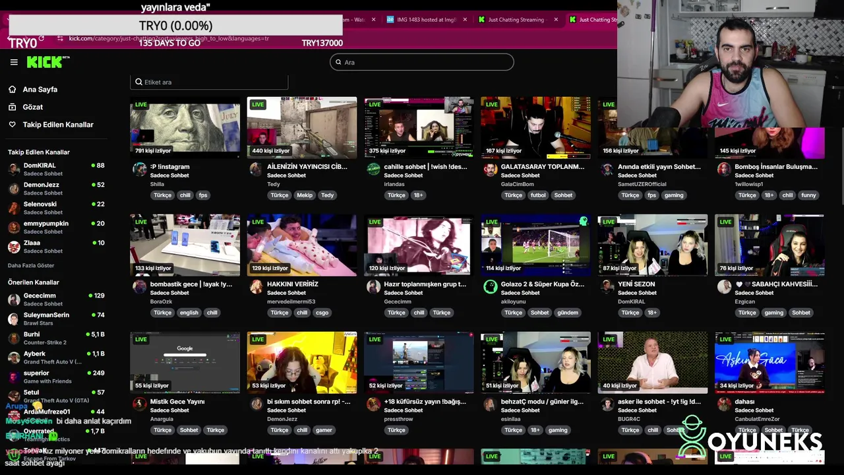Click the csgo tag under mervedeilmermi53's stream
This screenshot has width=844, height=475.
pyautogui.click(x=322, y=313)
